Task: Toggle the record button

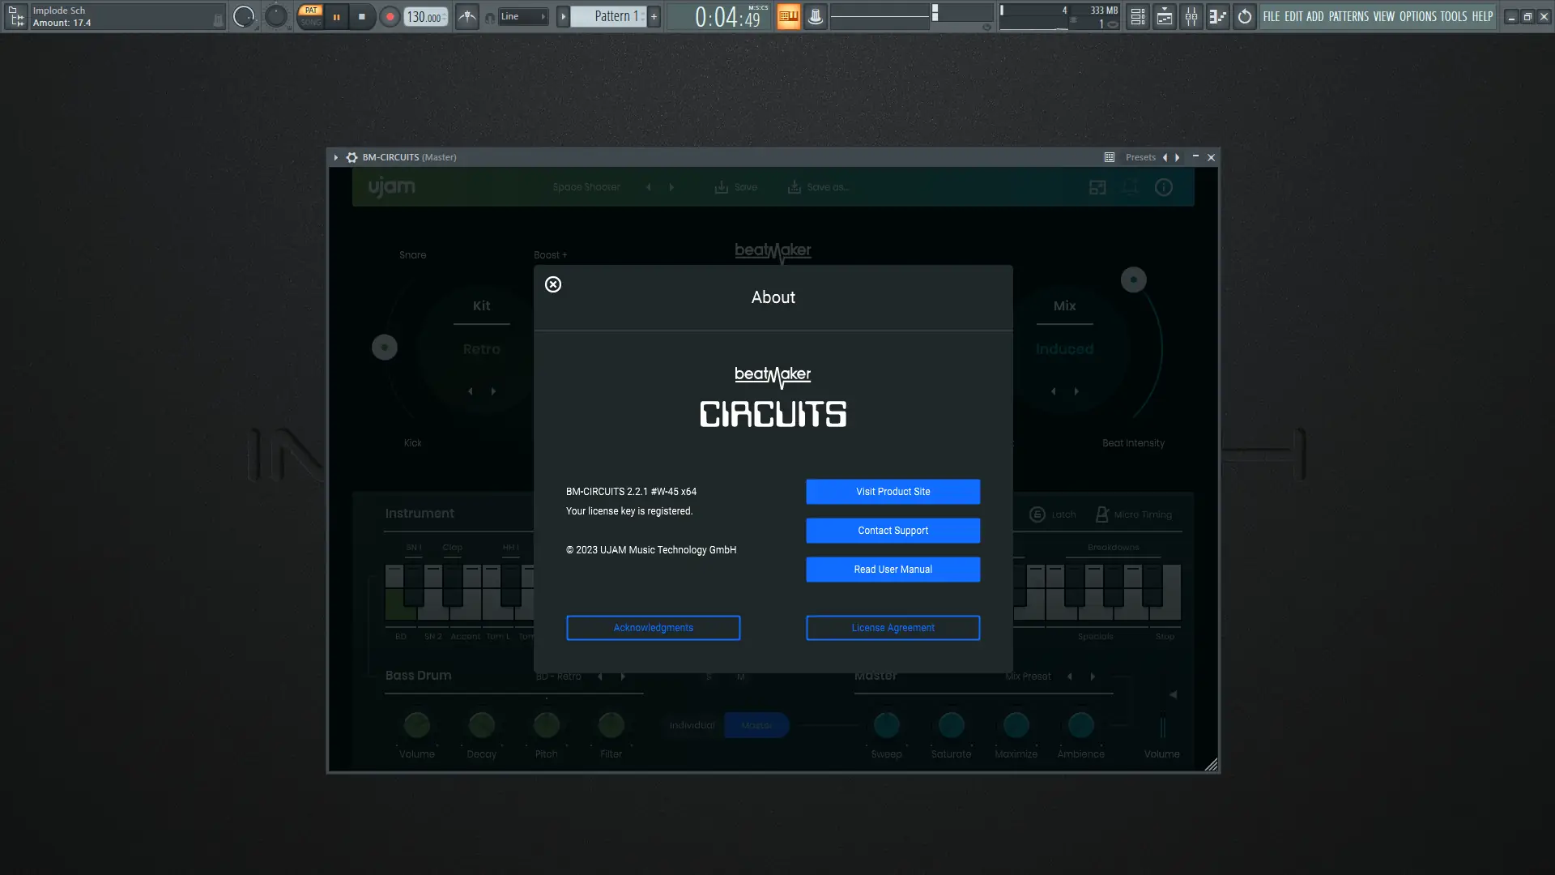Action: (x=390, y=16)
